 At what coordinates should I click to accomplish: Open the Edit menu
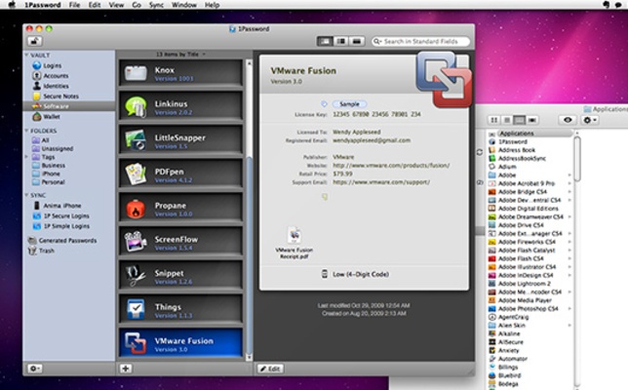(x=95, y=5)
